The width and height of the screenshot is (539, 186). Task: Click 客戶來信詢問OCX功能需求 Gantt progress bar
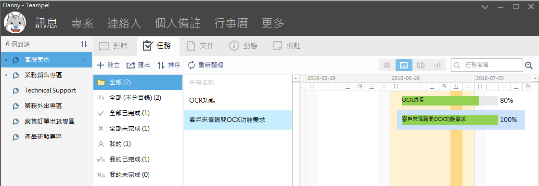point(450,120)
